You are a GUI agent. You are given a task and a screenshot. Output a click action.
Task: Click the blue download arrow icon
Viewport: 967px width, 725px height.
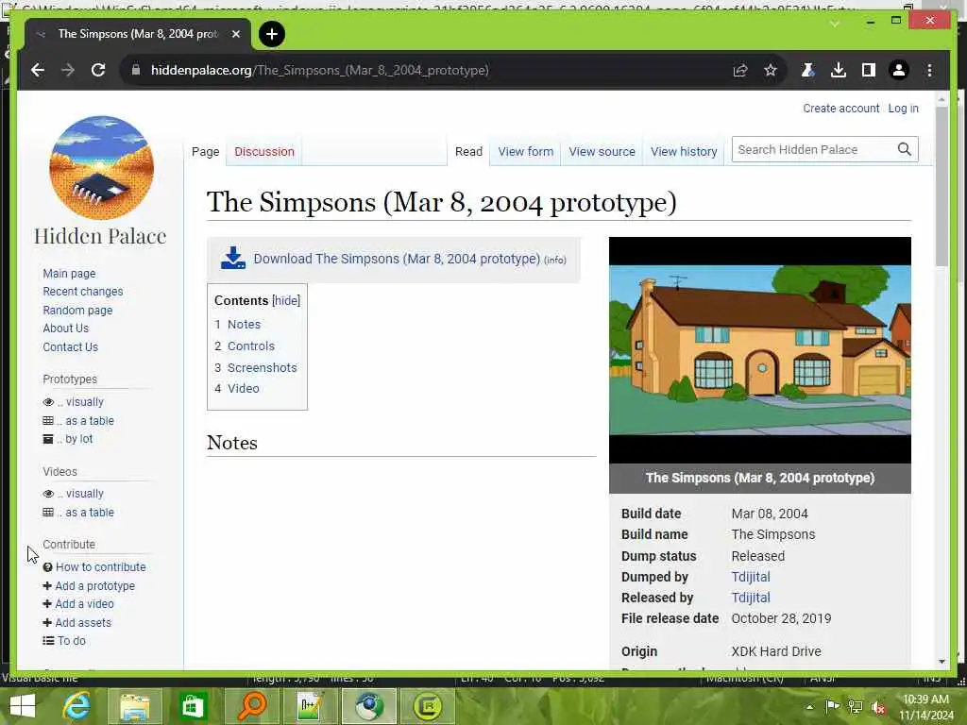[233, 259]
